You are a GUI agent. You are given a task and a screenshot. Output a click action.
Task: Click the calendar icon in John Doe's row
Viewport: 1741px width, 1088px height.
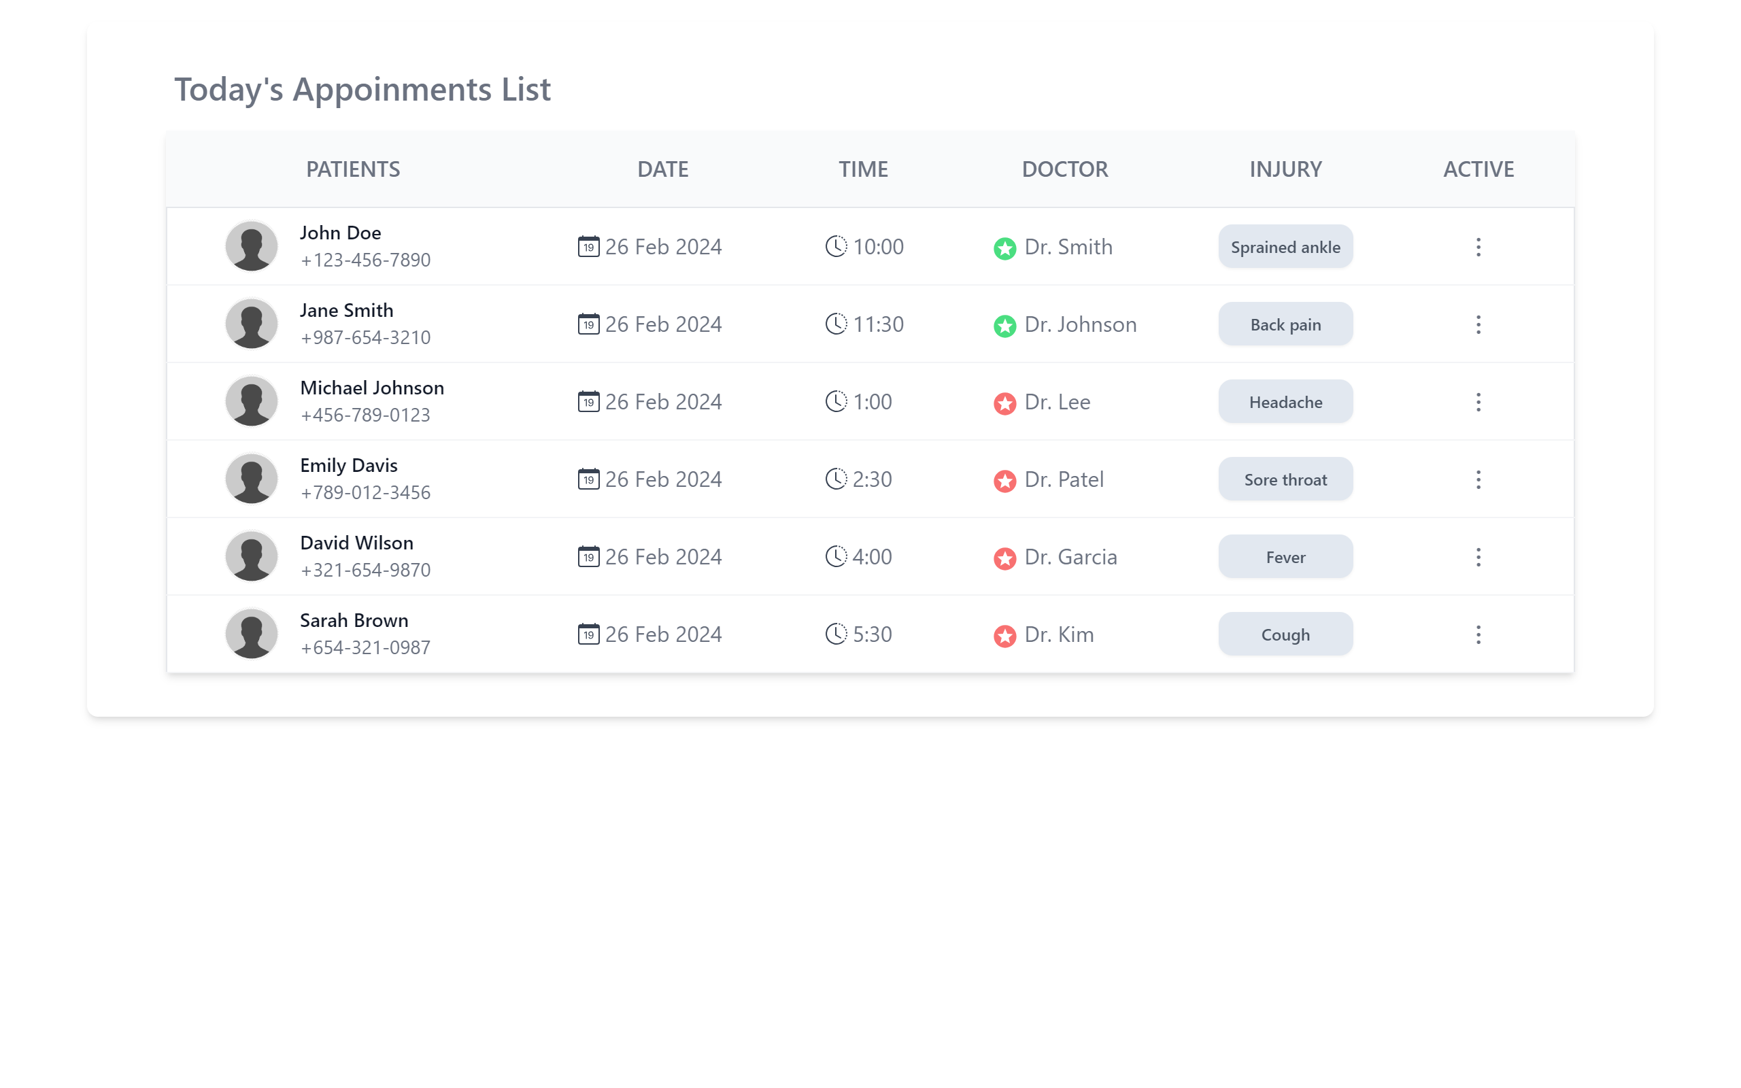point(588,247)
